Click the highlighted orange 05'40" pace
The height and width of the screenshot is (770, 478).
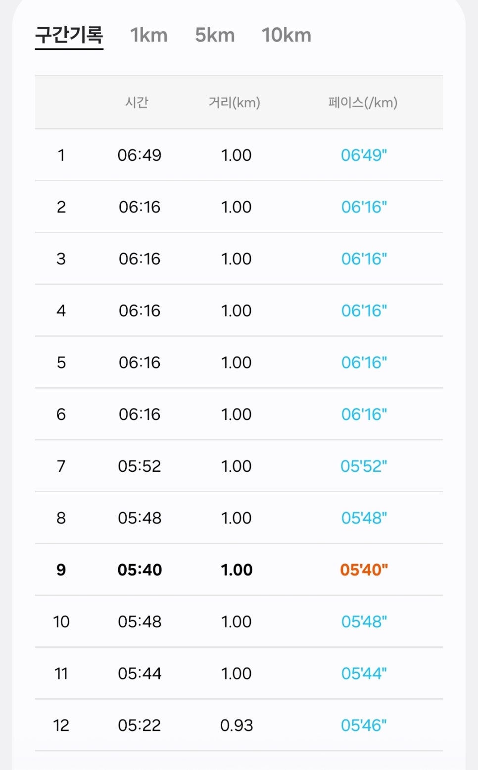(x=364, y=570)
